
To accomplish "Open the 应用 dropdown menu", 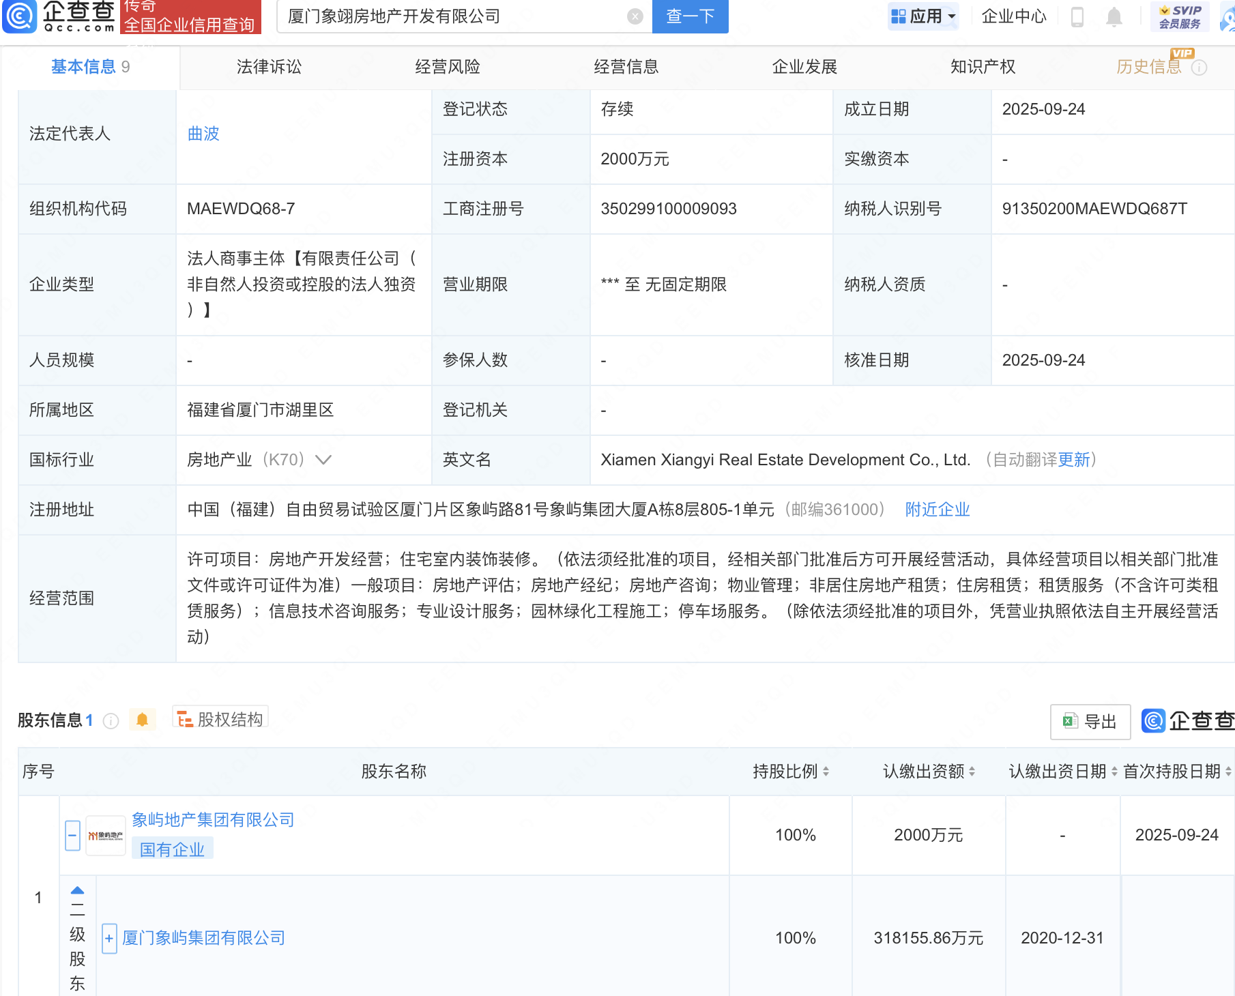I will tap(923, 16).
